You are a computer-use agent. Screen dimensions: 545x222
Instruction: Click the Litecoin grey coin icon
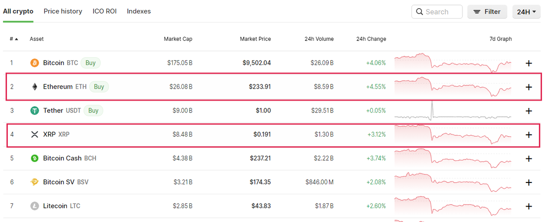pyautogui.click(x=35, y=206)
